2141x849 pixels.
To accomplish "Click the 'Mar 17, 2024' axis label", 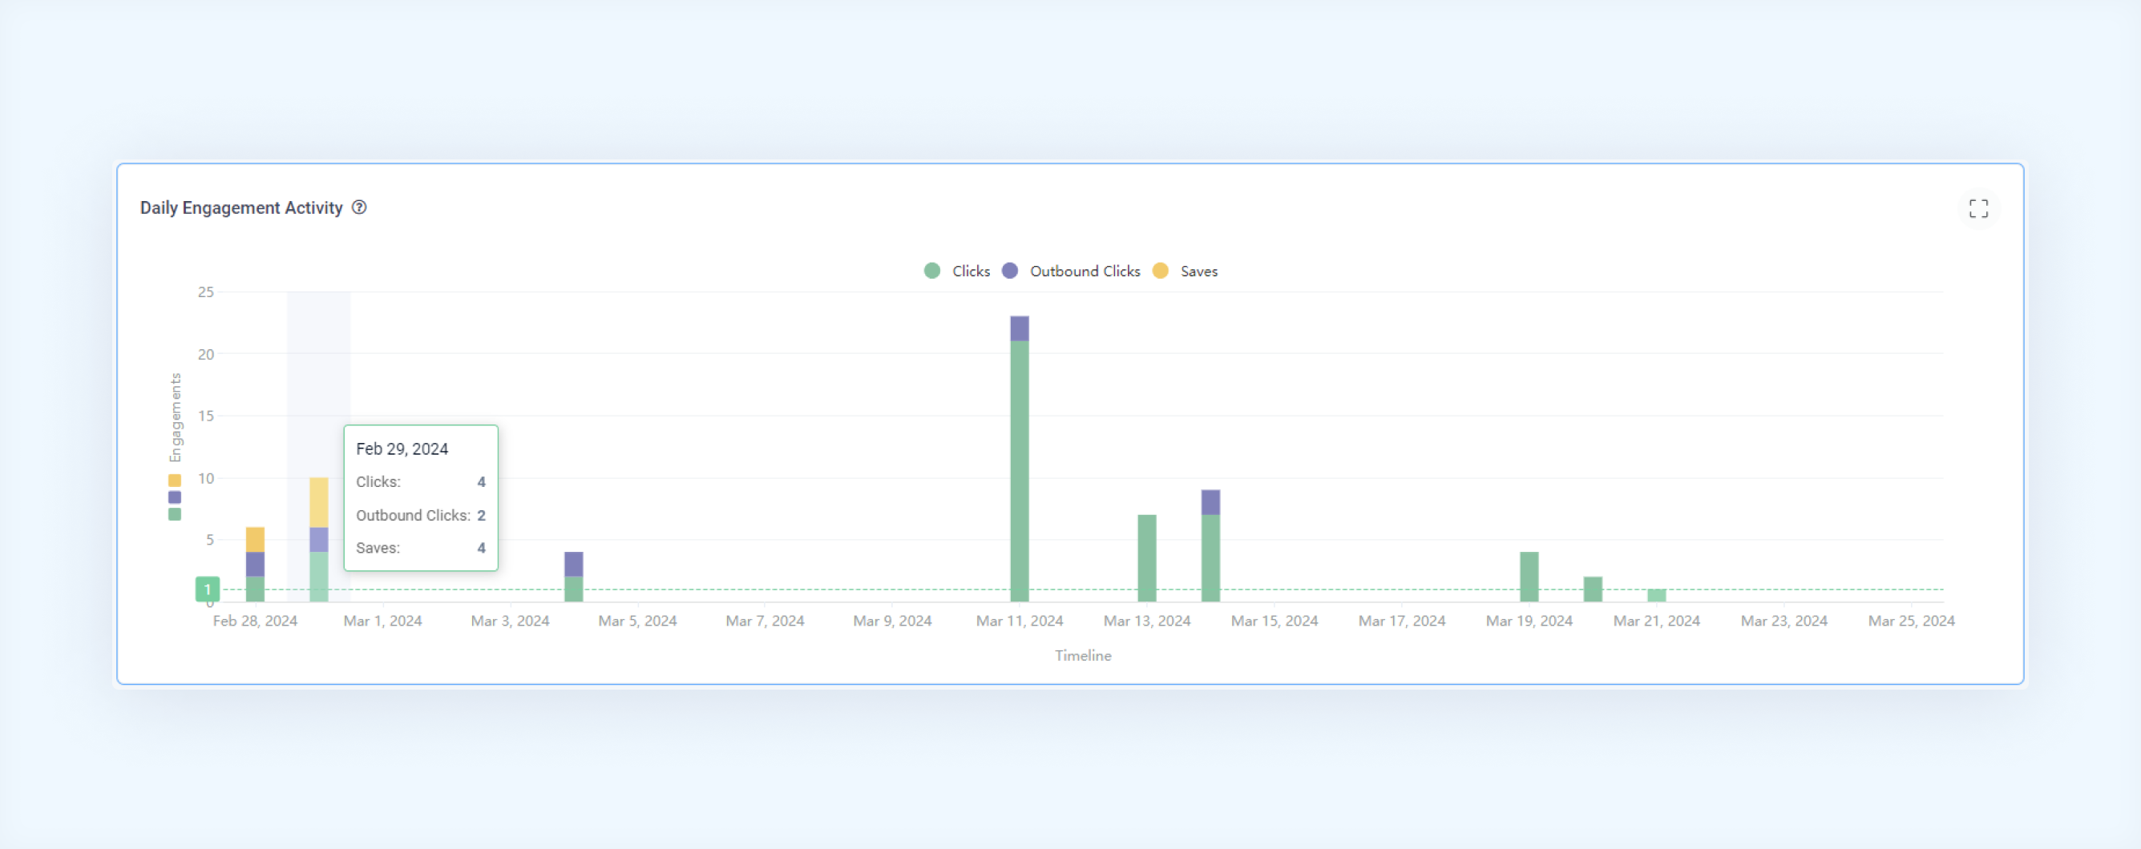I will click(x=1402, y=621).
